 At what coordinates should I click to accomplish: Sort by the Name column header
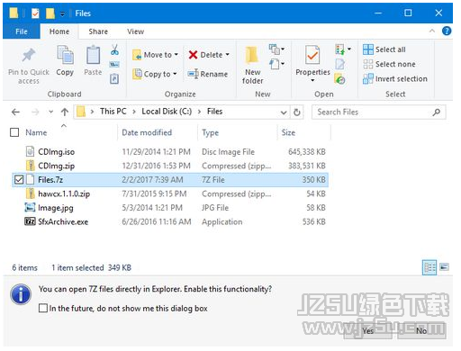click(36, 132)
